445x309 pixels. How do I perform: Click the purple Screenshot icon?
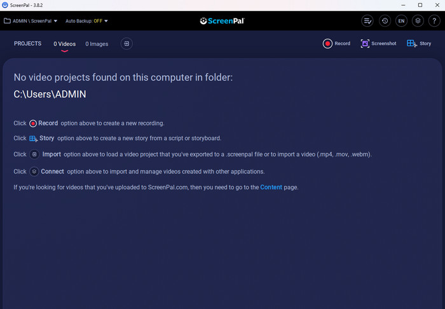(x=365, y=44)
